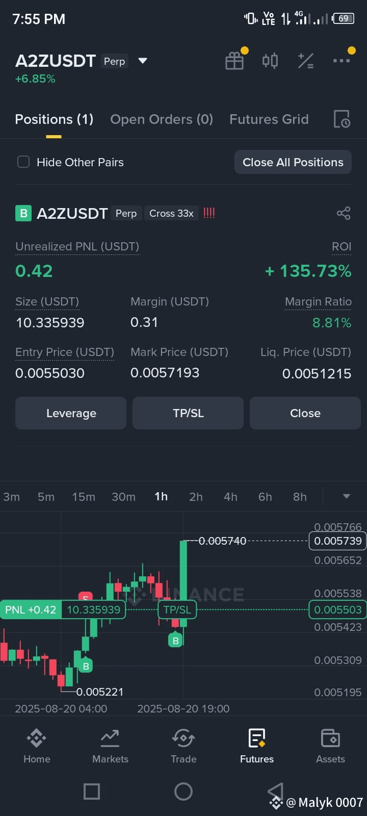
Task: Tap the + 135.73% ROI value
Action: [308, 271]
